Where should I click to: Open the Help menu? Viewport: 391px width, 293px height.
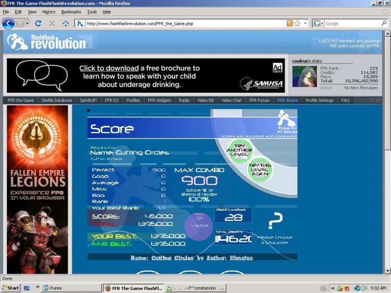point(107,11)
